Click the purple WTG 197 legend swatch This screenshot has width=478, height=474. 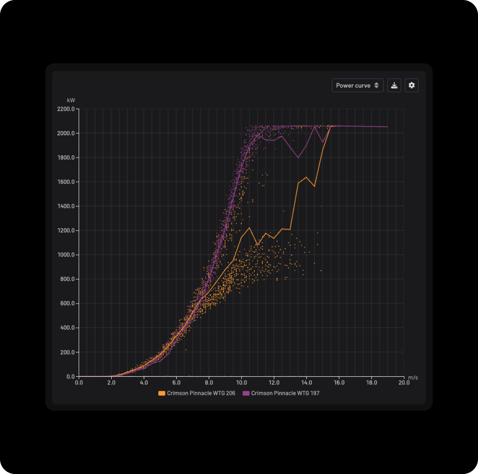(x=246, y=393)
